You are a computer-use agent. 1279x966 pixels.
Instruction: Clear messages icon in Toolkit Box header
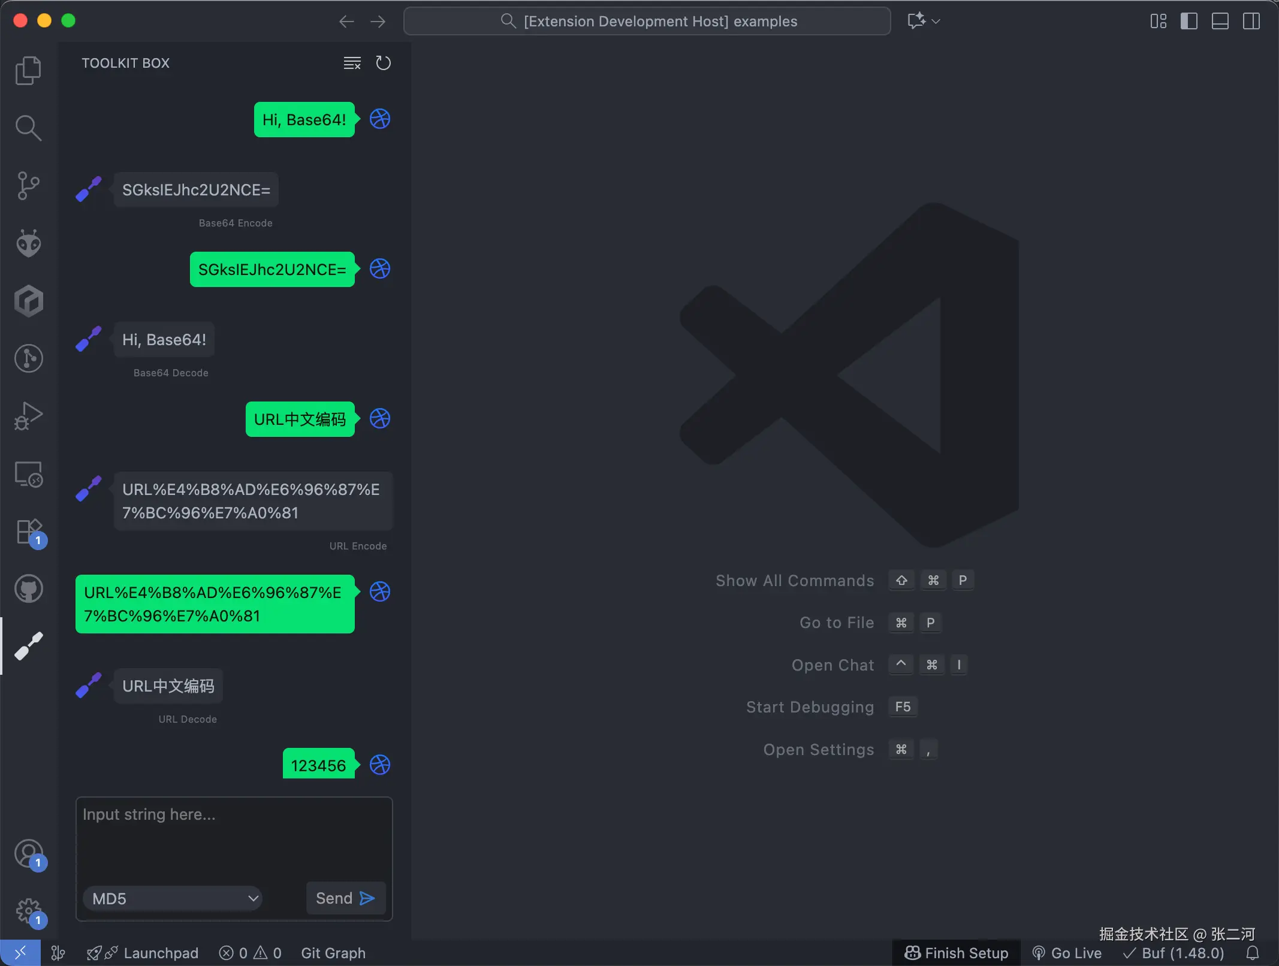[352, 63]
